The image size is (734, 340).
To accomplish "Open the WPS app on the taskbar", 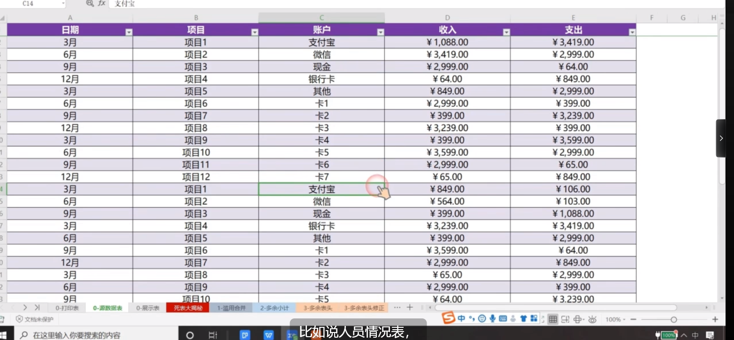I will click(x=269, y=335).
